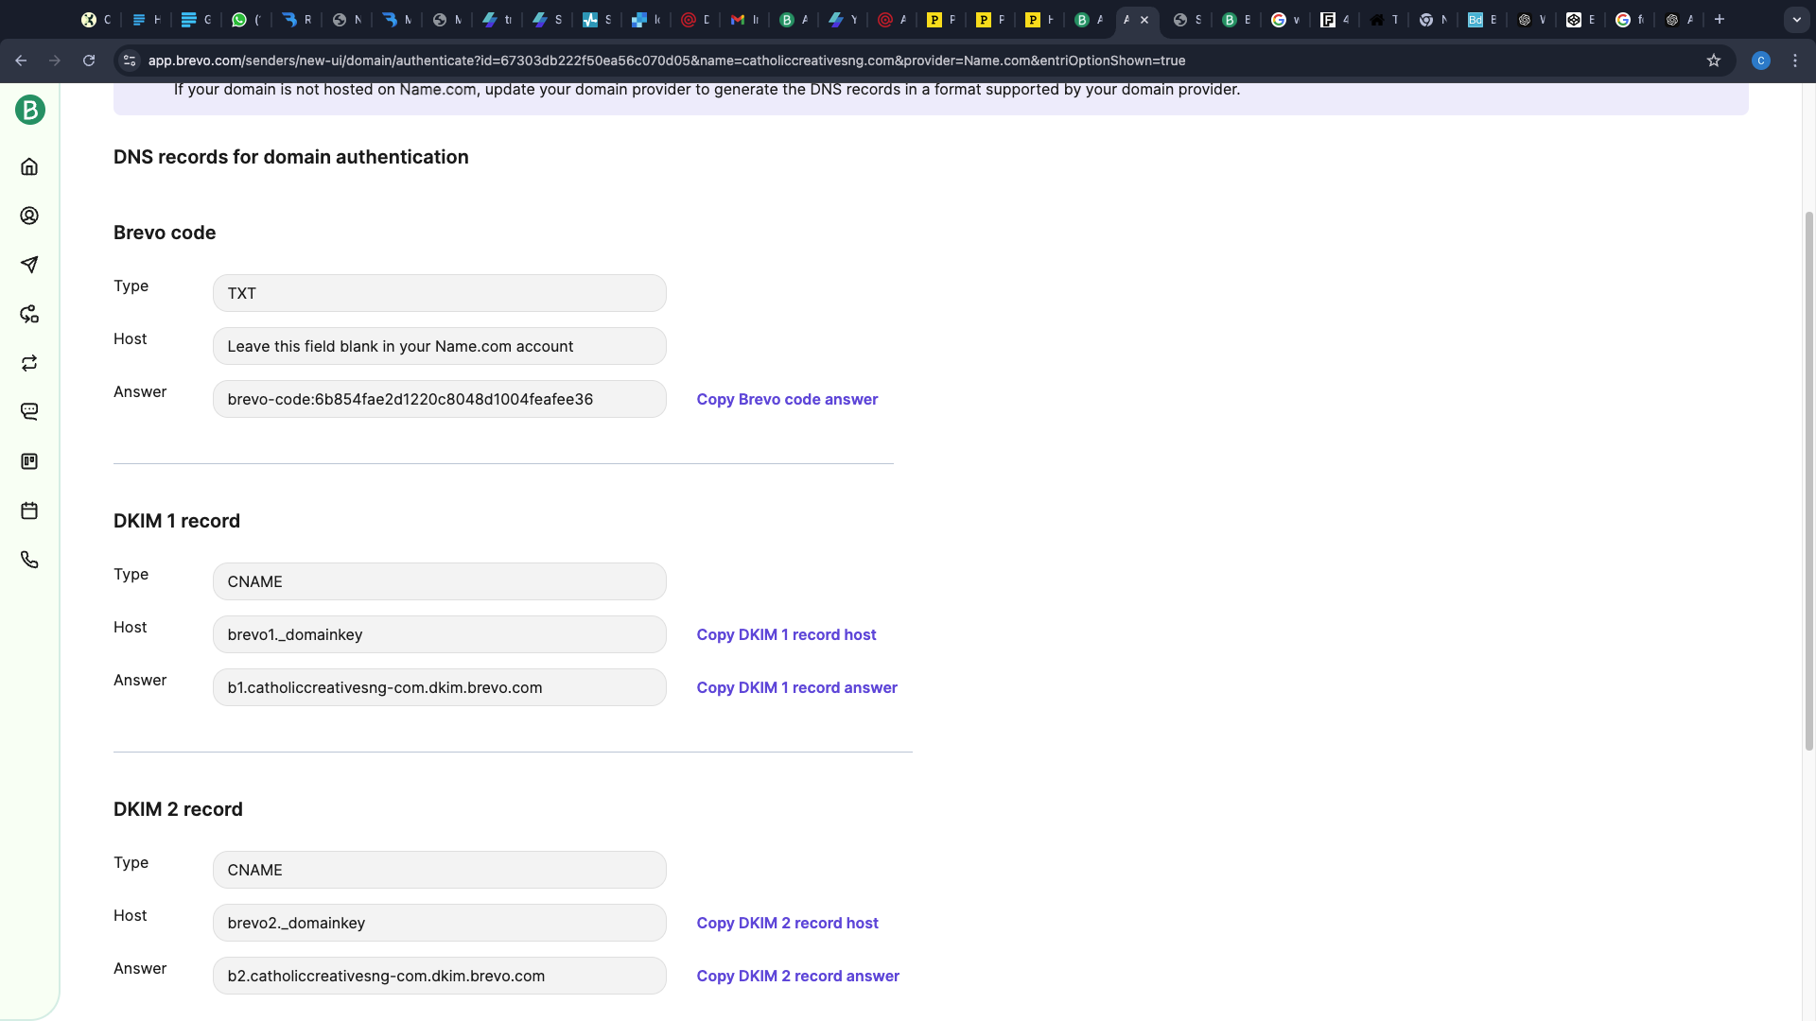This screenshot has width=1816, height=1021.
Task: Click the Brevo logo in sidebar
Action: coord(30,110)
